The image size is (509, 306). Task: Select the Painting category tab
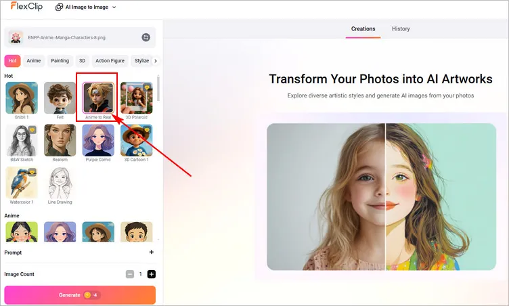60,61
